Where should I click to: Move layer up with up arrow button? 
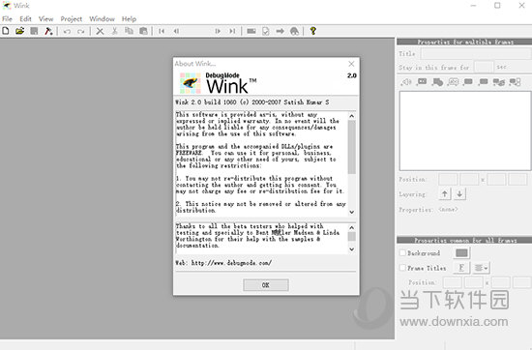(445, 194)
